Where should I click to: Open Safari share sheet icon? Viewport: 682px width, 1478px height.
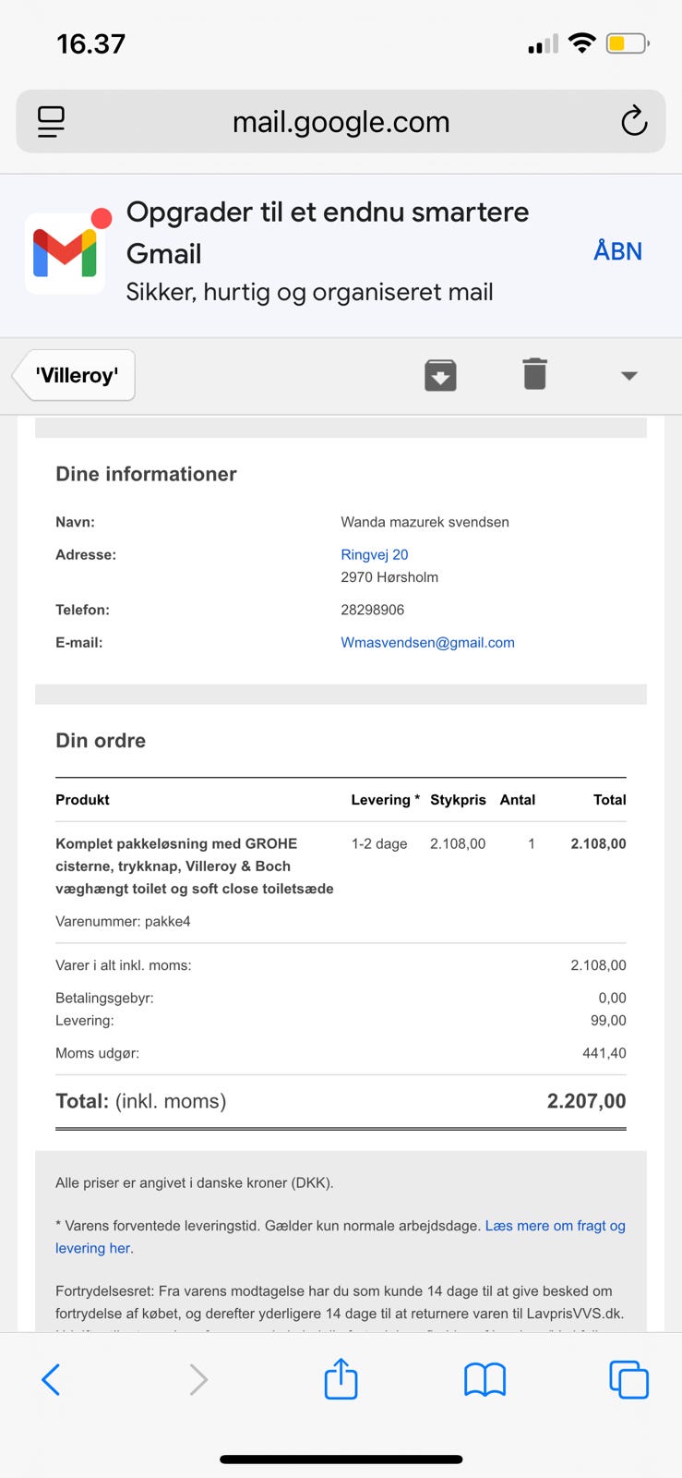tap(341, 1379)
